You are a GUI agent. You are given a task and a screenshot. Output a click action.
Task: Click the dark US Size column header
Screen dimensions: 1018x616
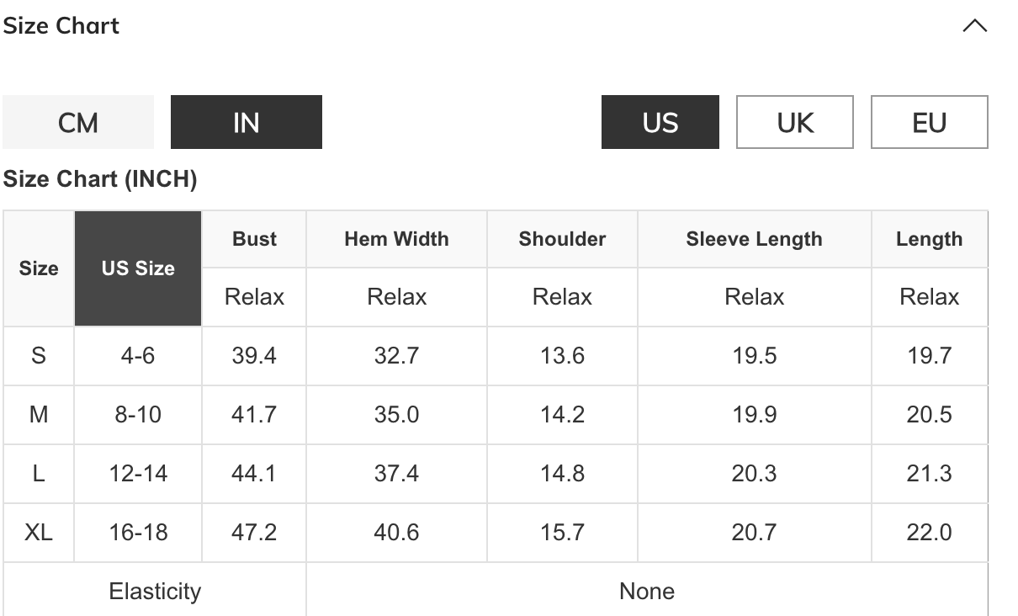[x=138, y=268]
